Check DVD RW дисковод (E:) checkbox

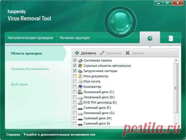point(75,102)
